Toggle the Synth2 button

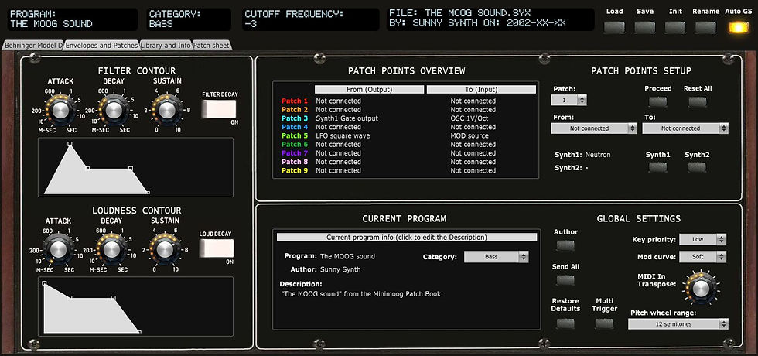[x=698, y=167]
